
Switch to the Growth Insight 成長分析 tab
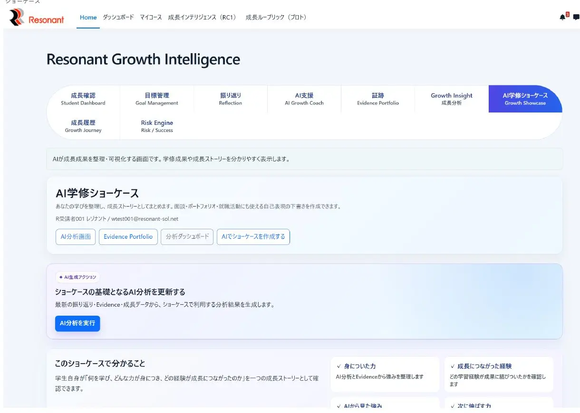pyautogui.click(x=452, y=99)
